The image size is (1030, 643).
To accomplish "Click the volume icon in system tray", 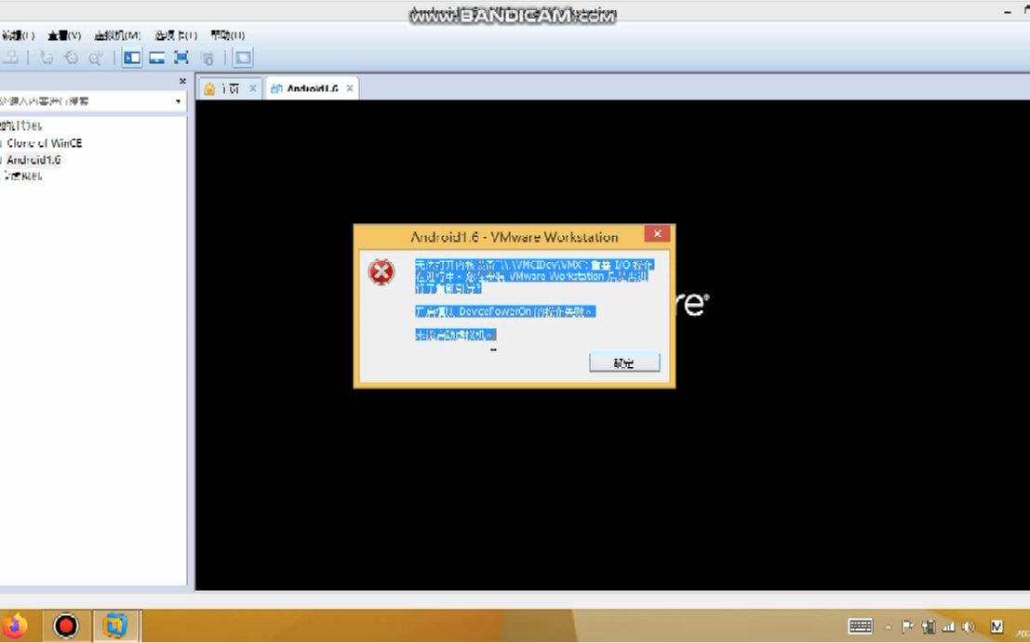I will point(968,626).
